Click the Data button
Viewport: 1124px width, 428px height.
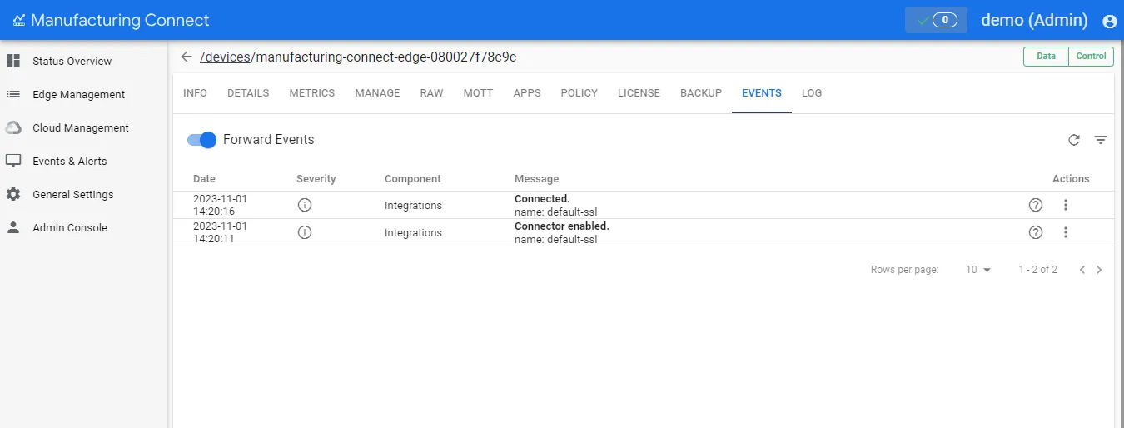[x=1046, y=57]
